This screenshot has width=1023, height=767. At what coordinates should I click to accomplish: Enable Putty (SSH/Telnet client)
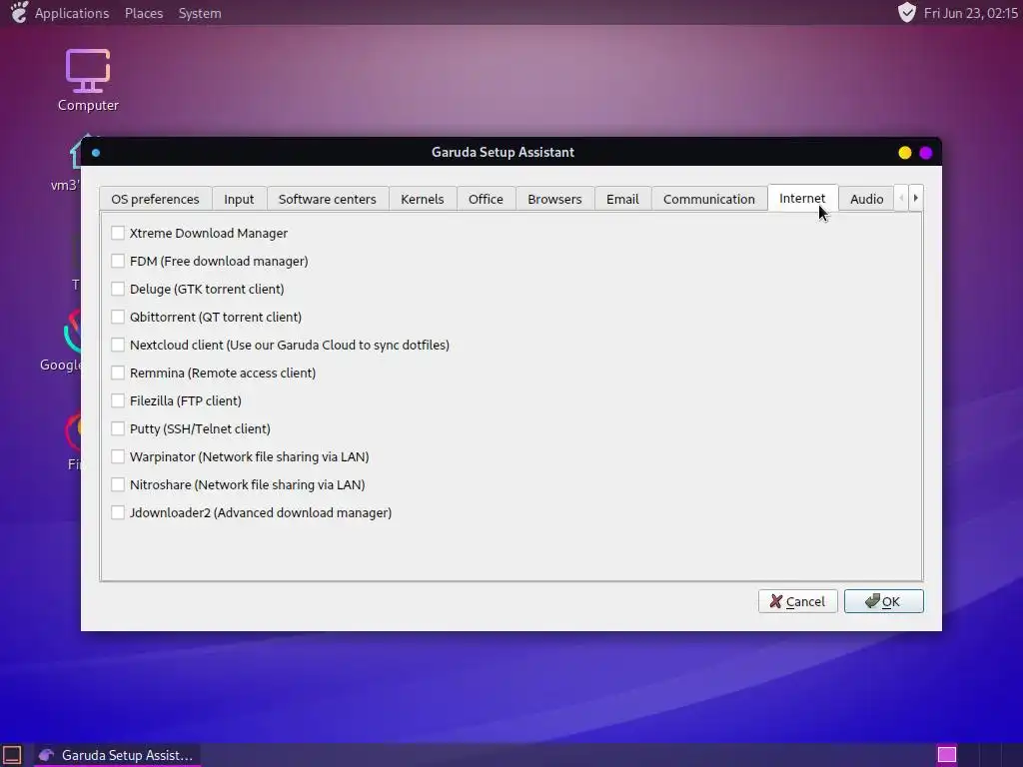click(118, 428)
